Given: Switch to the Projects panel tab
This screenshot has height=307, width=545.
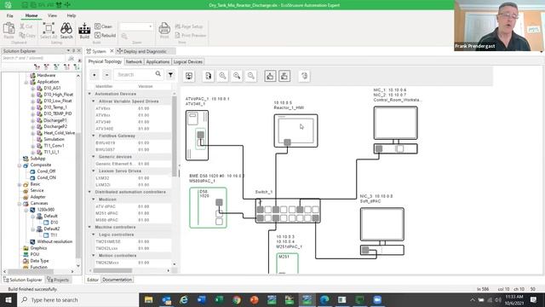Looking at the screenshot, I should click(x=58, y=280).
